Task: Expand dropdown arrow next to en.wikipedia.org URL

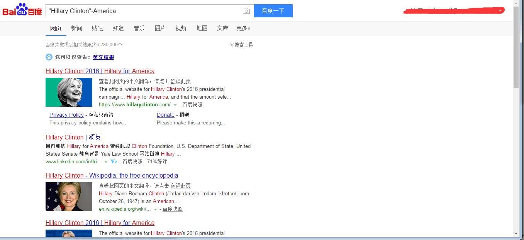Action: coord(155,210)
